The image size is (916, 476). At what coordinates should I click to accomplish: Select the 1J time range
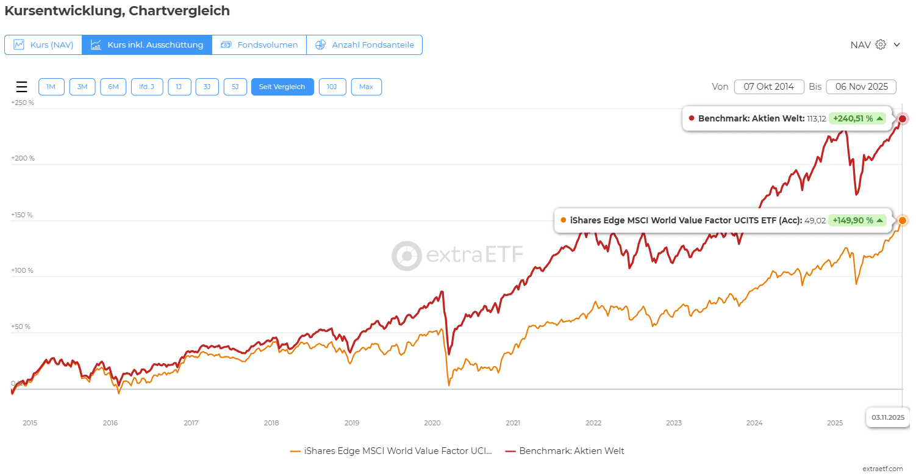click(179, 87)
